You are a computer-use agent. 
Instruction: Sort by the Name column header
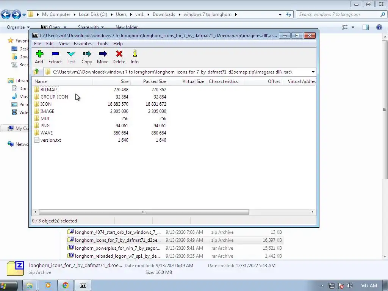coord(63,81)
